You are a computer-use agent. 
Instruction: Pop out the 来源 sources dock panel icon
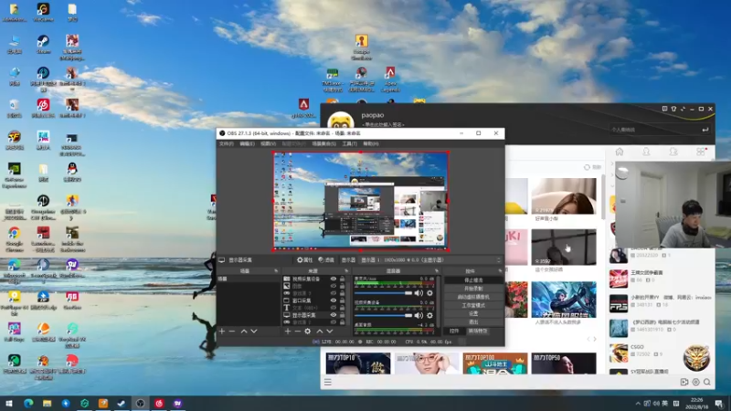click(x=346, y=270)
